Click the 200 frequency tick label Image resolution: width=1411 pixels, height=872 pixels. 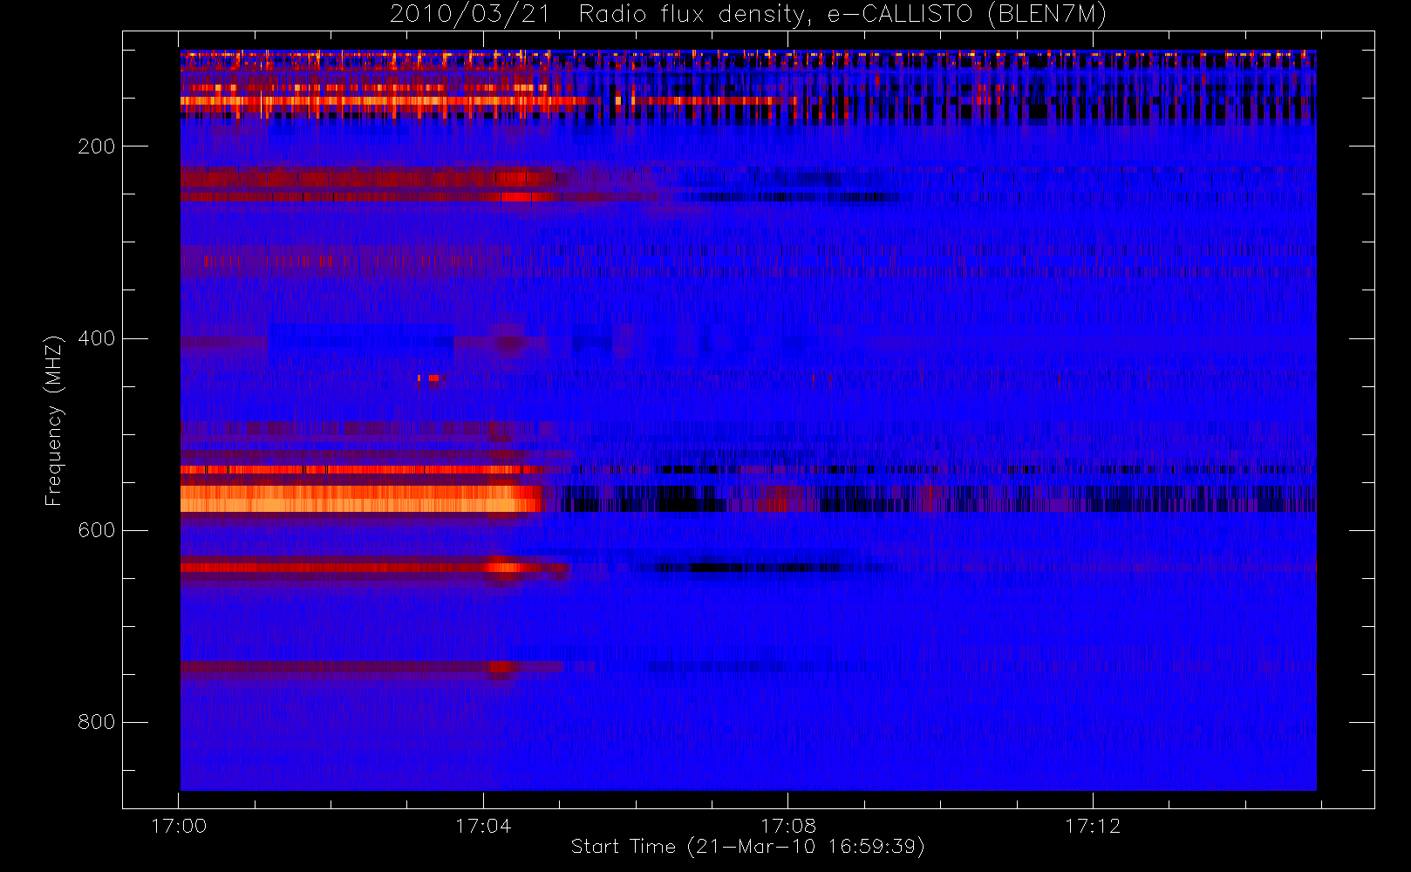(97, 146)
